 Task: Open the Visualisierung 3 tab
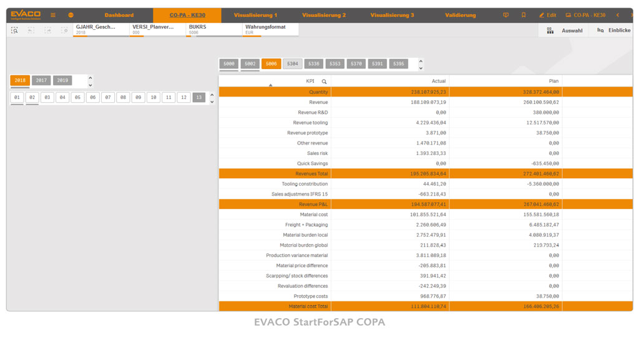[x=392, y=15]
